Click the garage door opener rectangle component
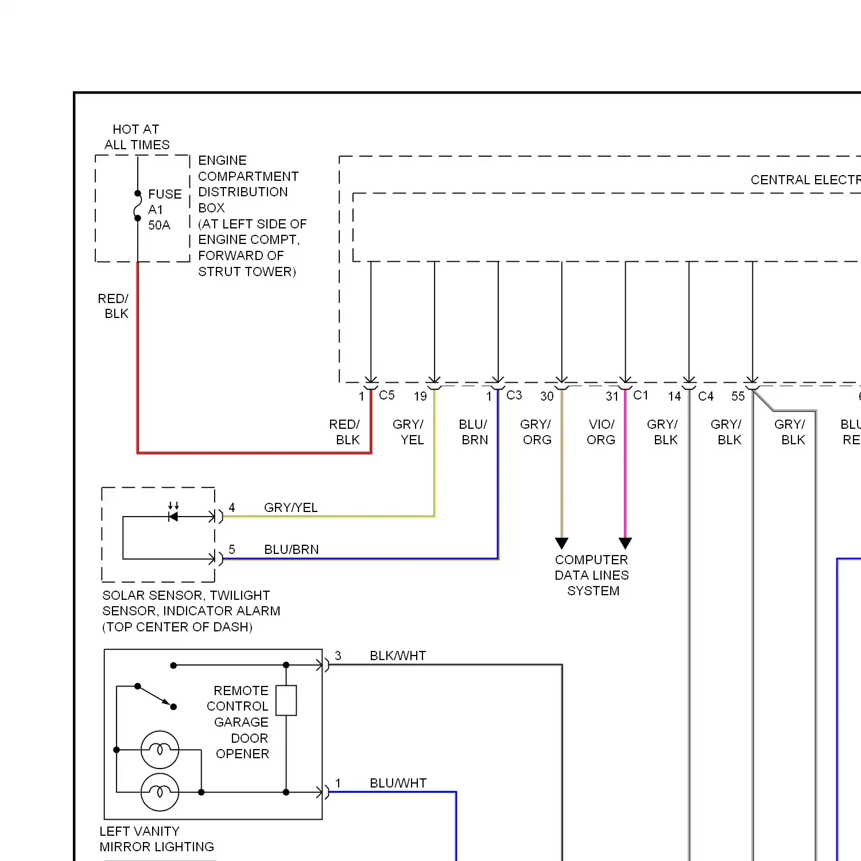Viewport: 861px width, 861px height. point(286,700)
